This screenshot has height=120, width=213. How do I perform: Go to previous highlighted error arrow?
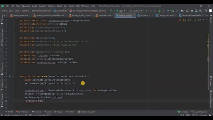pos(204,20)
